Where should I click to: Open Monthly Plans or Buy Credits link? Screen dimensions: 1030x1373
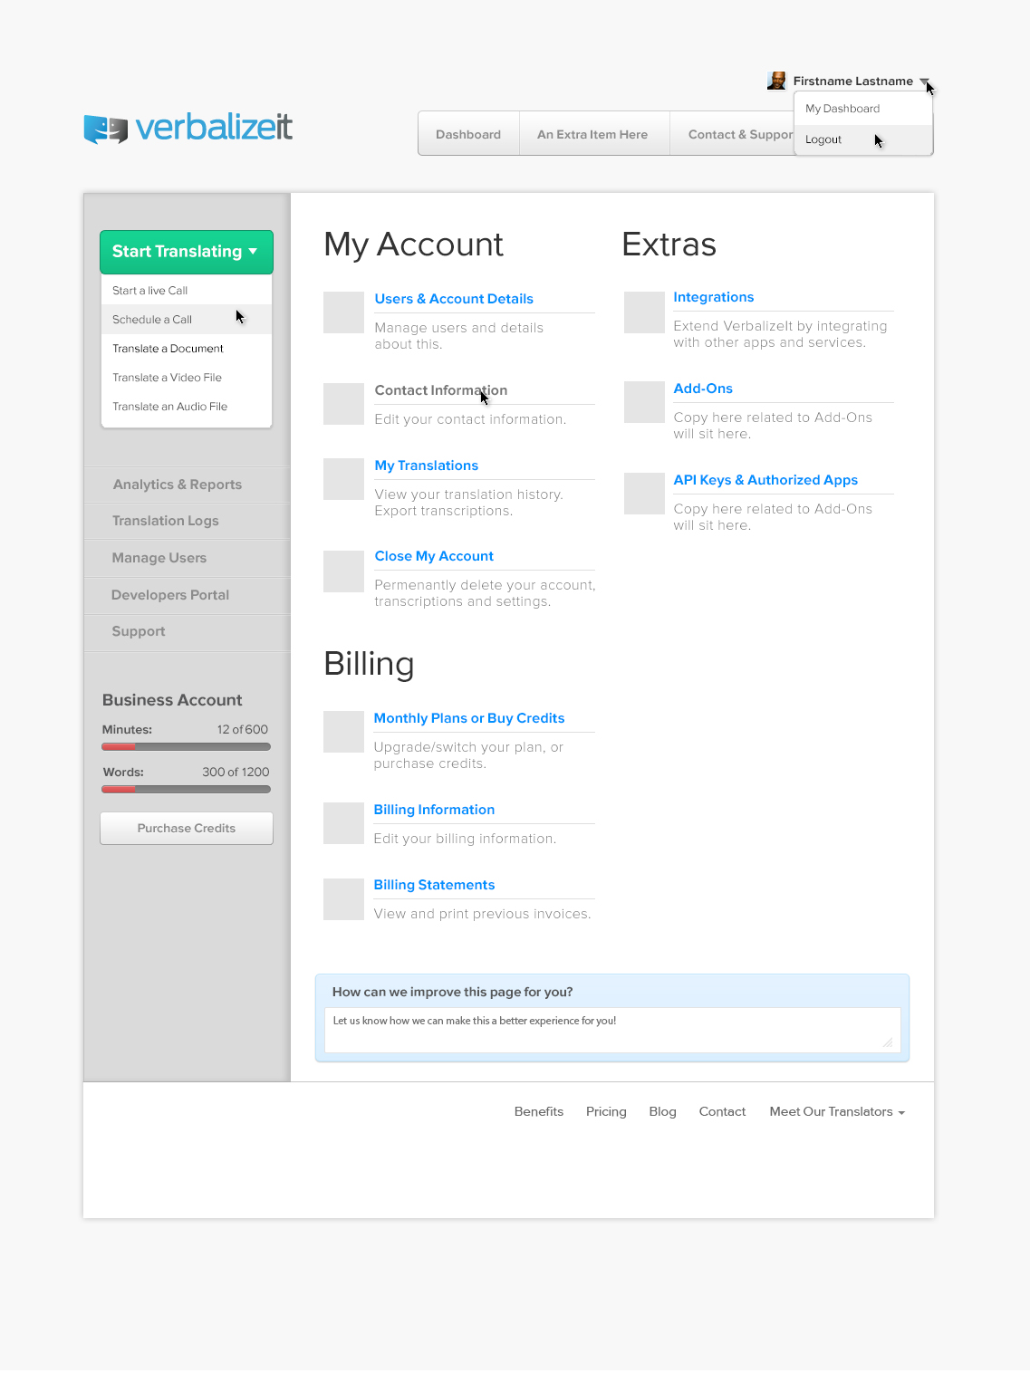[x=469, y=718]
